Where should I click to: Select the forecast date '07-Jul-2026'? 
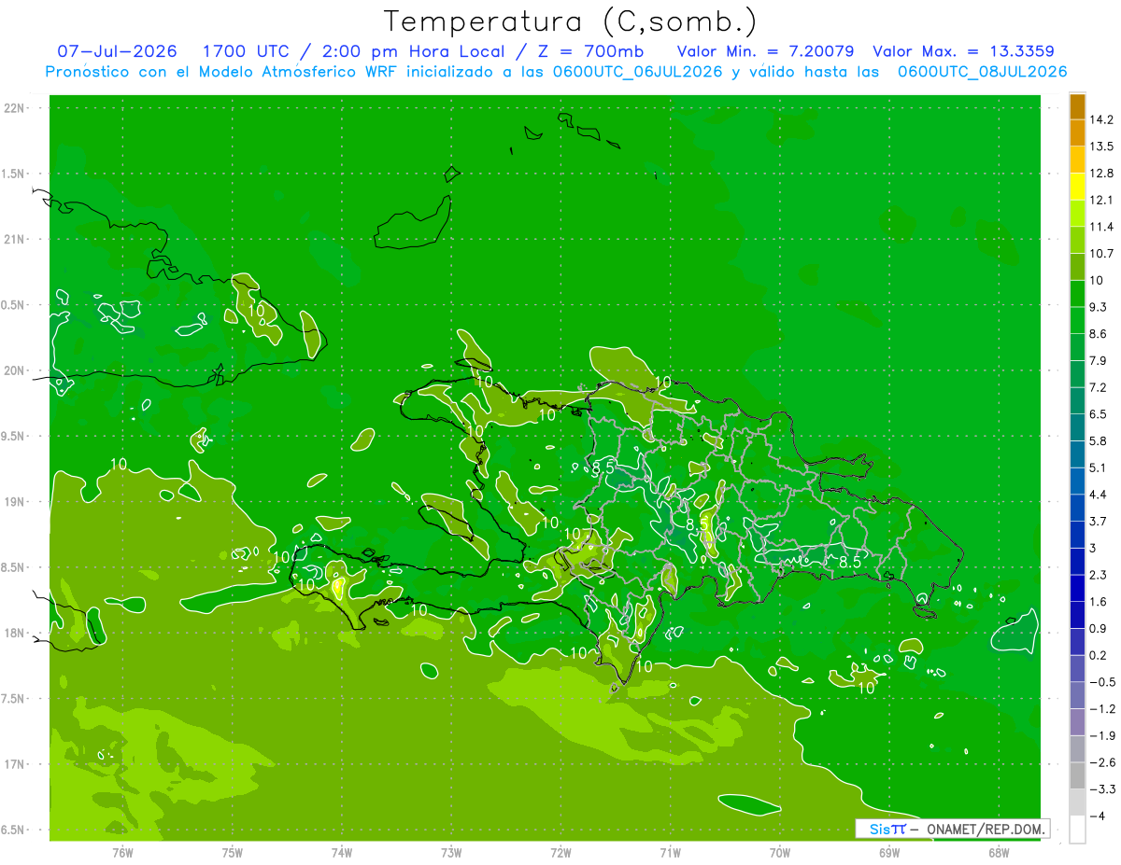[117, 51]
